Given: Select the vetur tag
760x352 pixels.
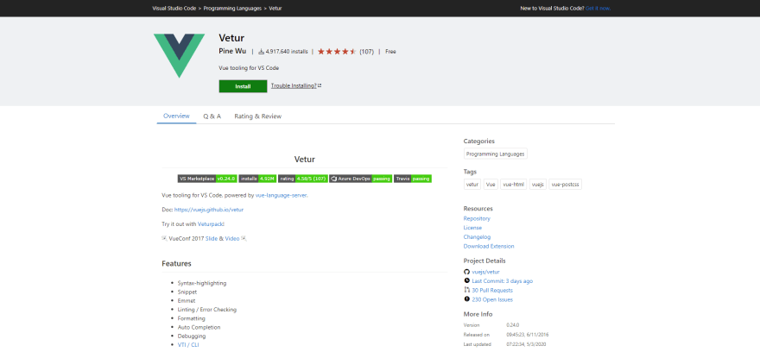Looking at the screenshot, I should pyautogui.click(x=472, y=185).
